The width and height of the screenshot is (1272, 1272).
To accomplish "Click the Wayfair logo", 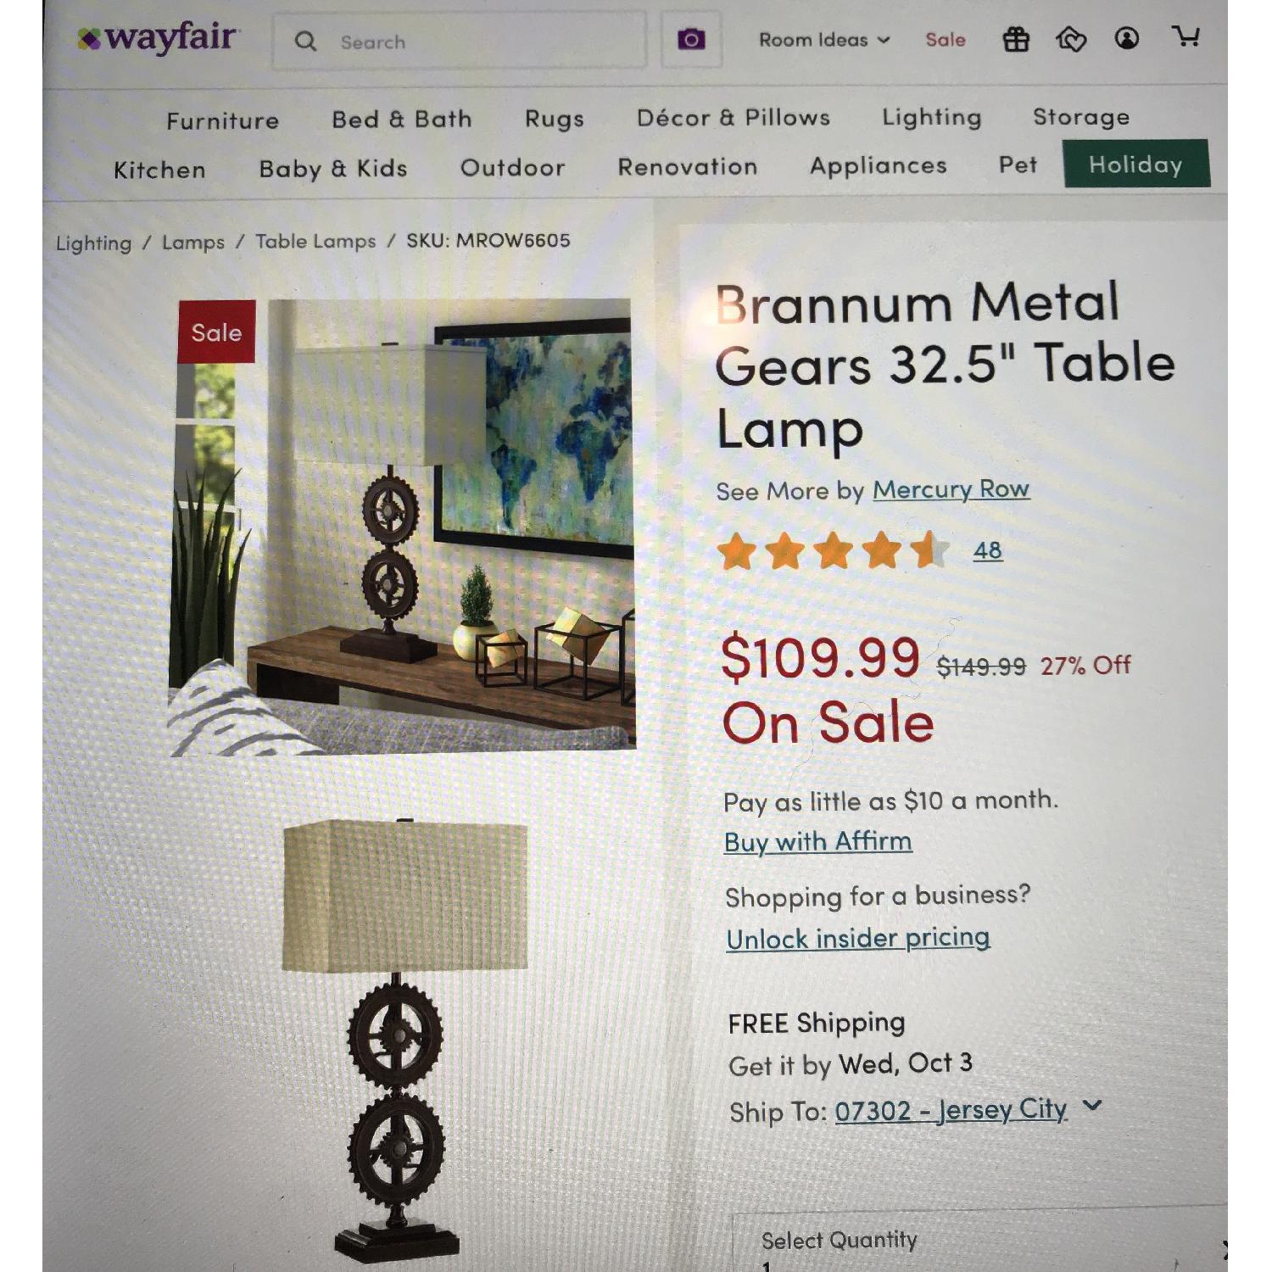I will click(x=158, y=37).
